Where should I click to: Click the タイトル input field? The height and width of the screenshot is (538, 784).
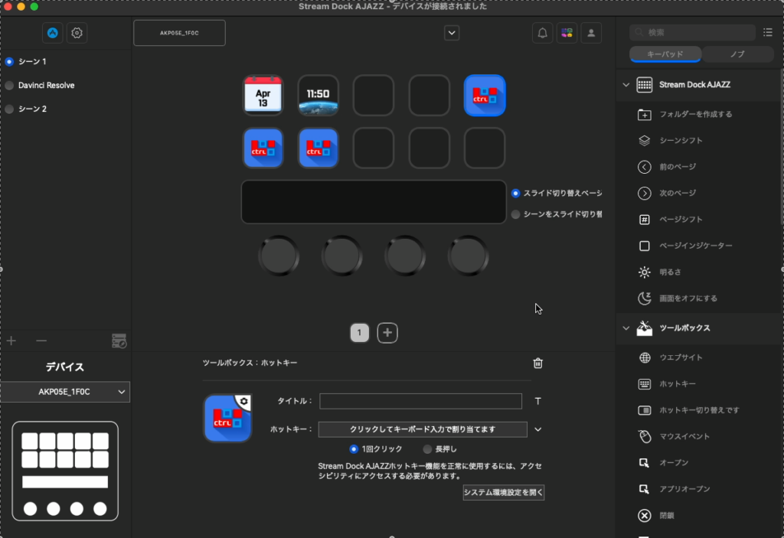[x=420, y=401]
